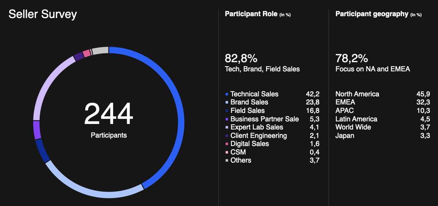Click the Brand Sales light-blue legend swatch

pyautogui.click(x=227, y=103)
